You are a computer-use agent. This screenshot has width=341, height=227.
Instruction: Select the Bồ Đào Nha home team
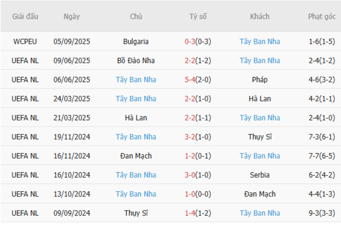click(x=136, y=60)
